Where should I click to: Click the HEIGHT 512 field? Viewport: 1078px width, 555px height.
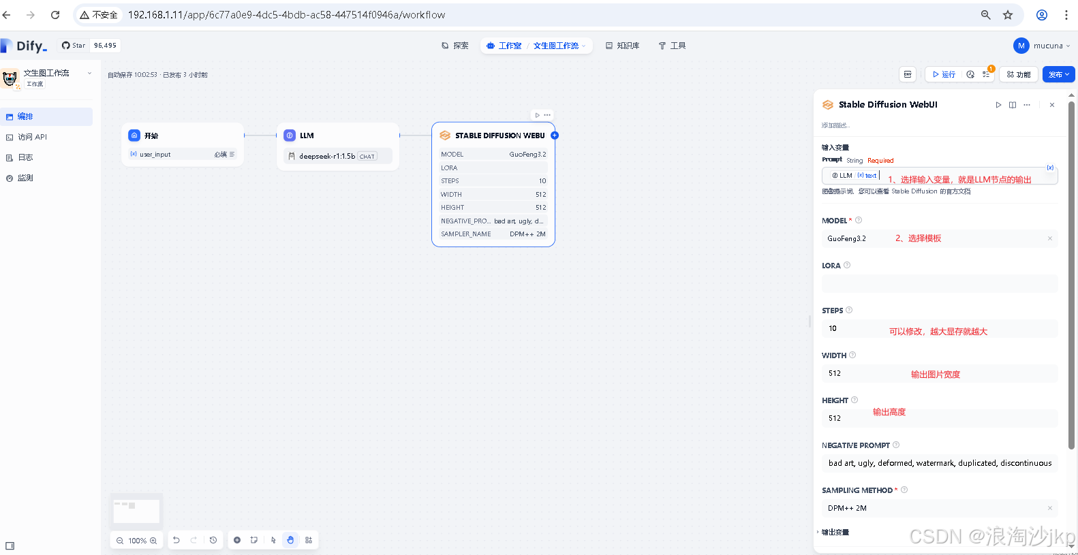(940, 418)
